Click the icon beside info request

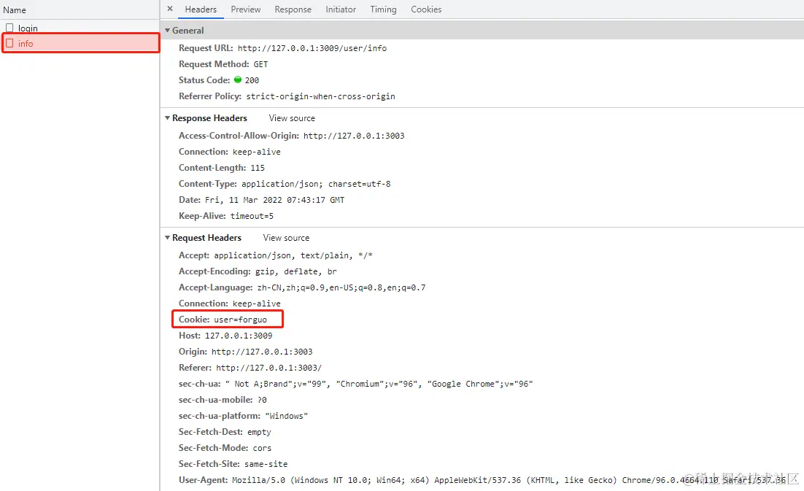pos(9,43)
